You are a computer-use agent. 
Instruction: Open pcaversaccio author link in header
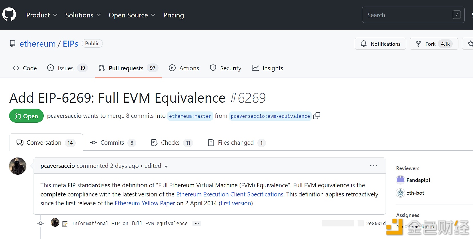point(64,116)
